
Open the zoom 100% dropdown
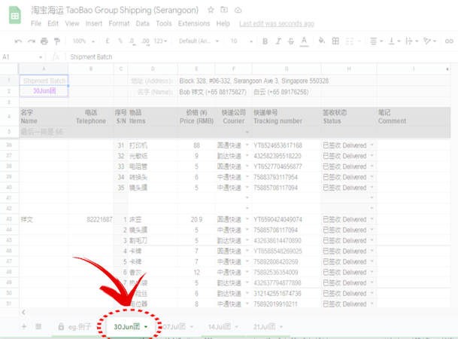pos(86,41)
